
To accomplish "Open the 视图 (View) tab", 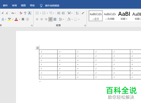I will [23, 5].
